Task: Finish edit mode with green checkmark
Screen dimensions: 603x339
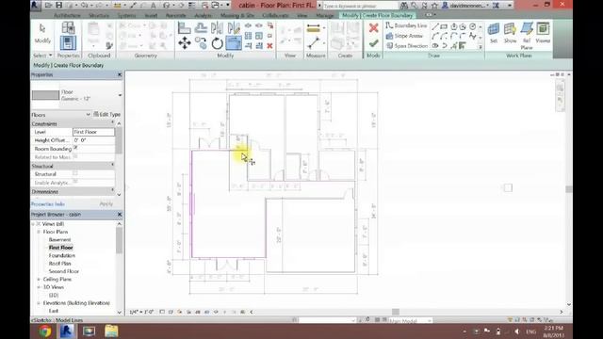Action: 373,43
